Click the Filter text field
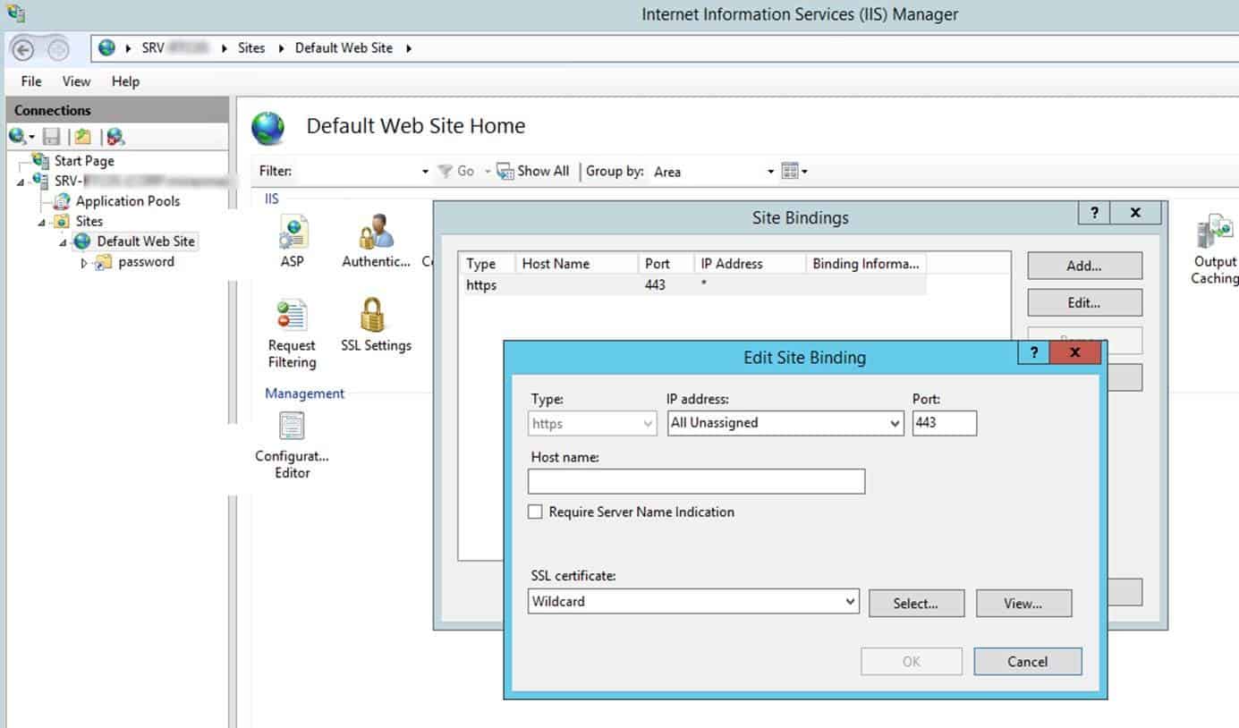 357,172
